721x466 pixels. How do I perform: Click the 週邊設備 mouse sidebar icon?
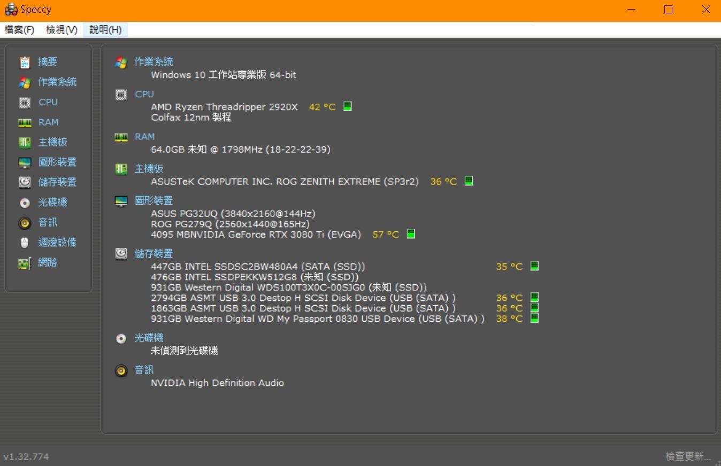point(25,243)
